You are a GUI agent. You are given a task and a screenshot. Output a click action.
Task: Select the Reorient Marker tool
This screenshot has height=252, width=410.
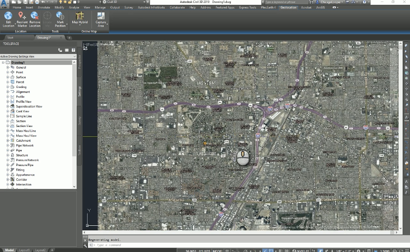(22, 16)
